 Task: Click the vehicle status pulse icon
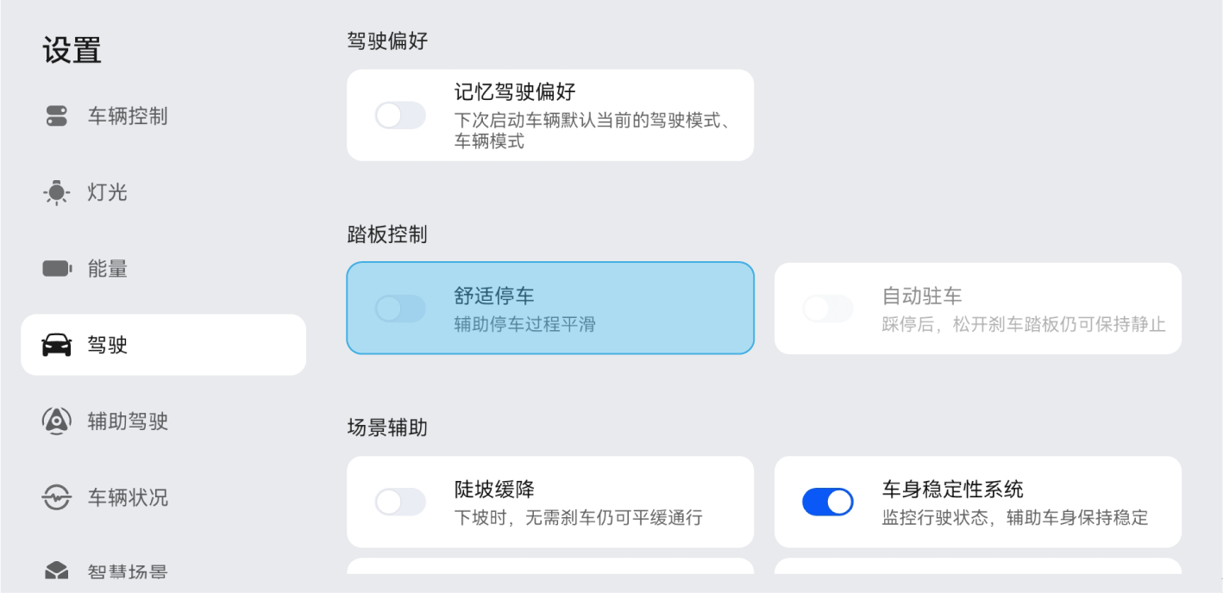point(57,497)
